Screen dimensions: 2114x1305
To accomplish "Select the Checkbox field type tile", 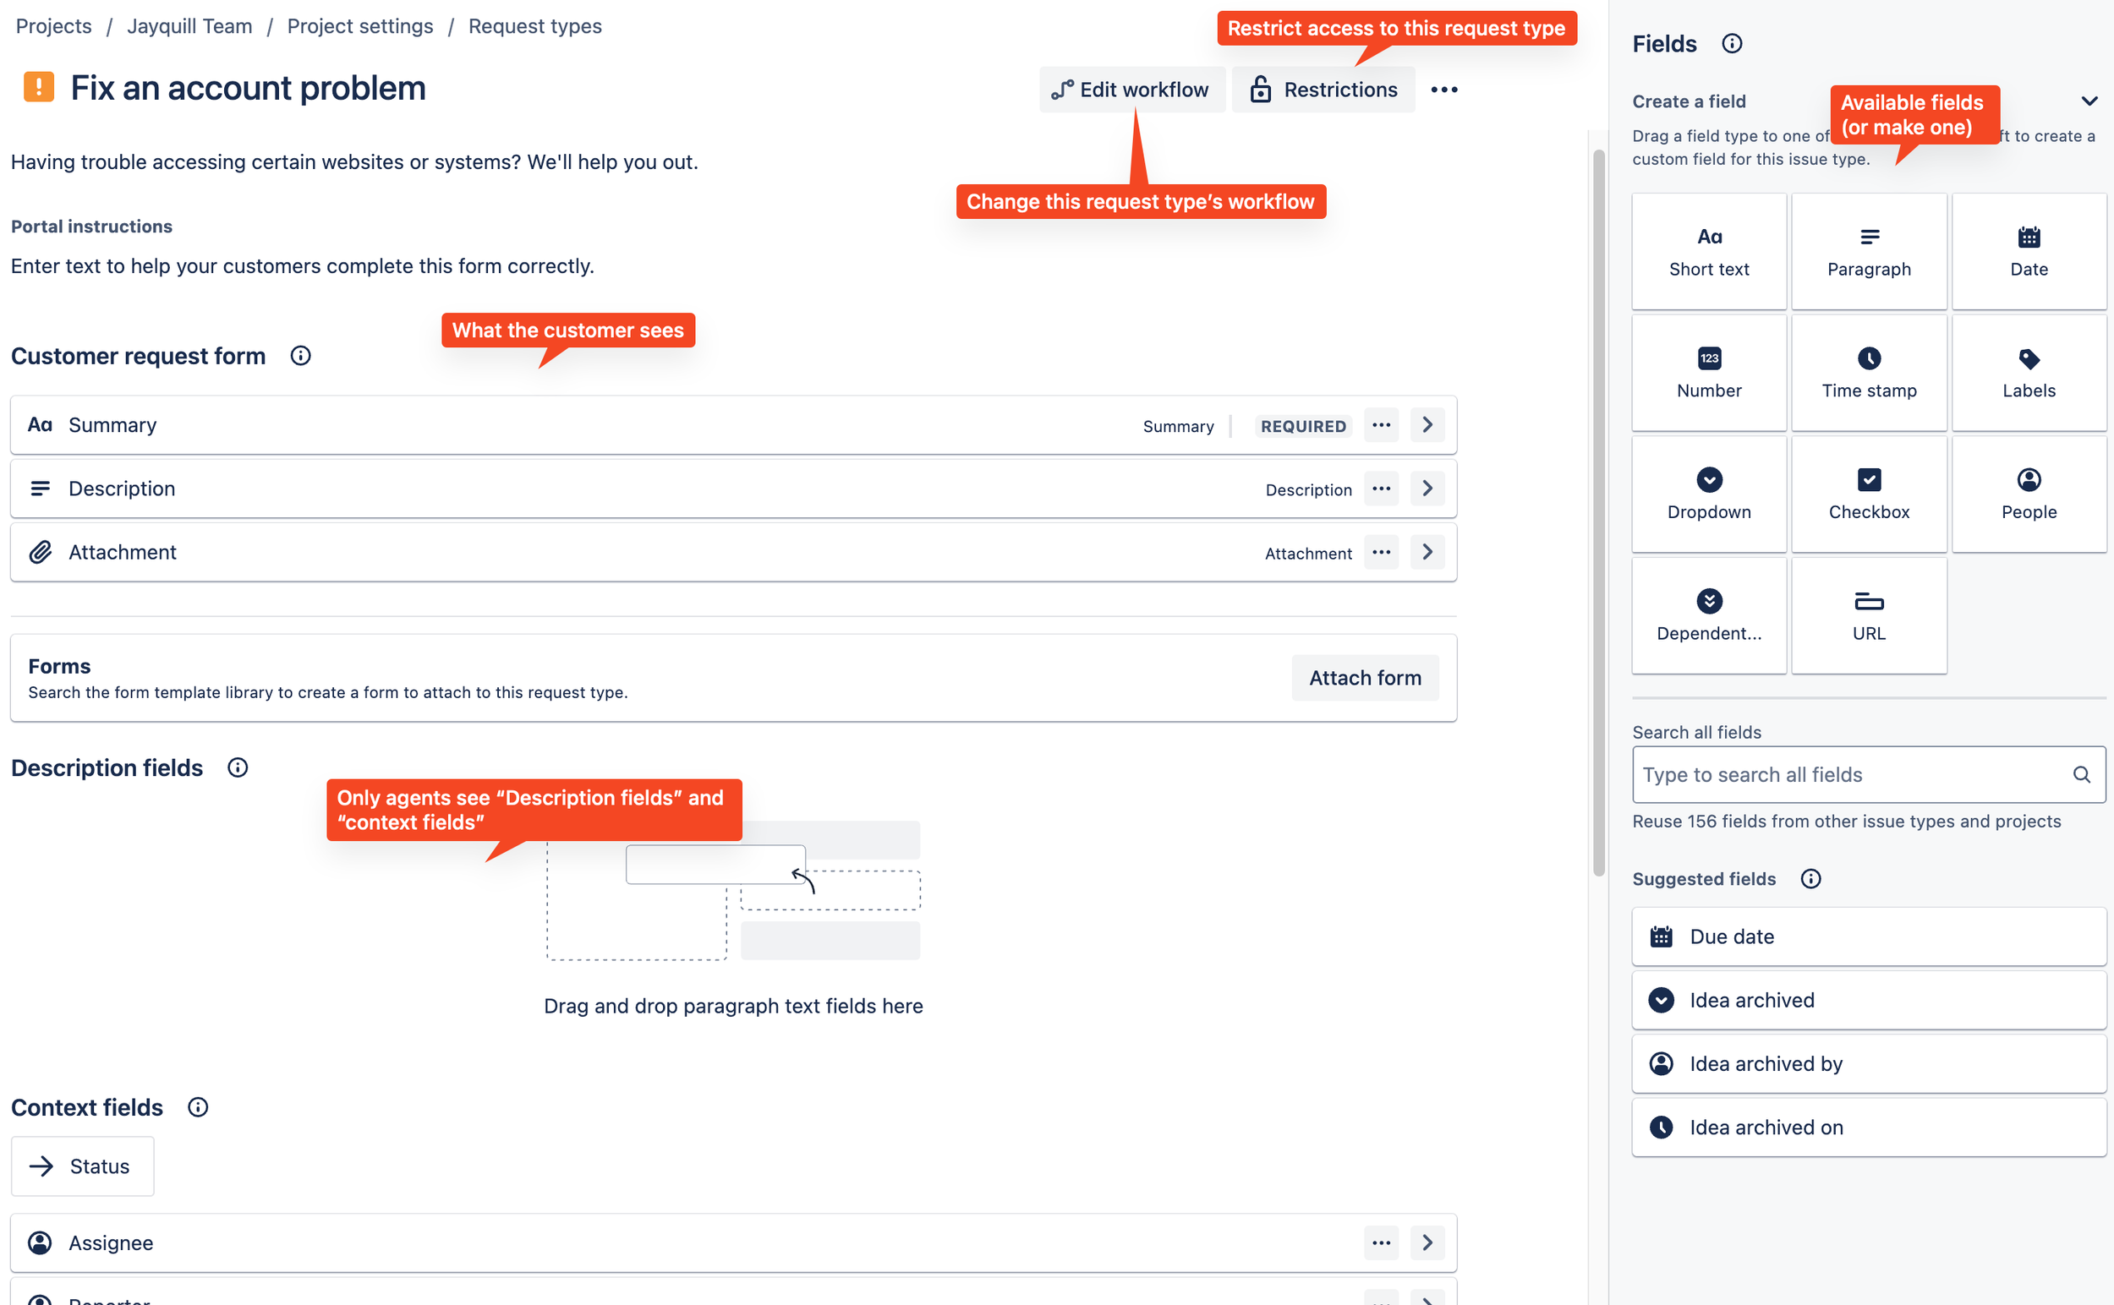I will (x=1868, y=494).
